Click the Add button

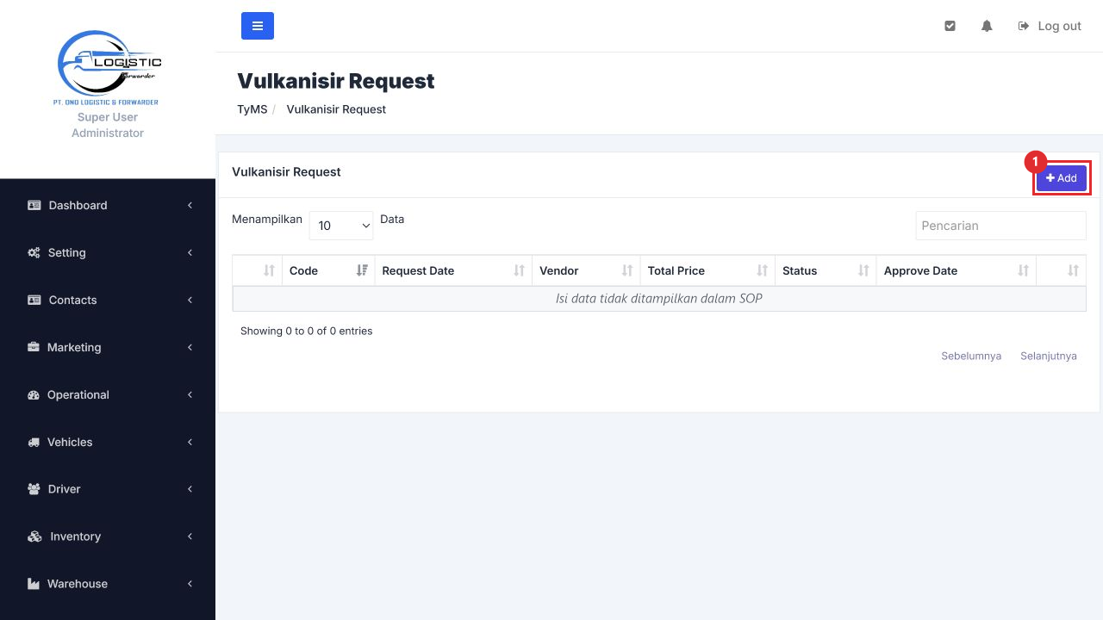tap(1062, 178)
